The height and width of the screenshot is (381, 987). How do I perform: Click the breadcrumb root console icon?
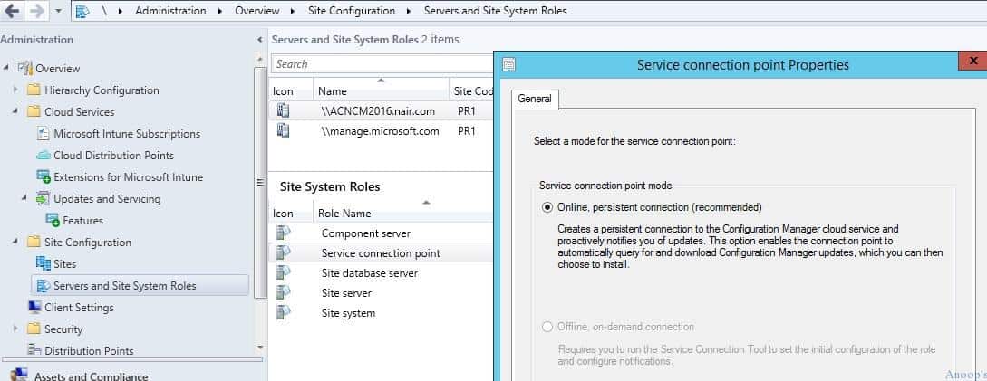pos(82,12)
